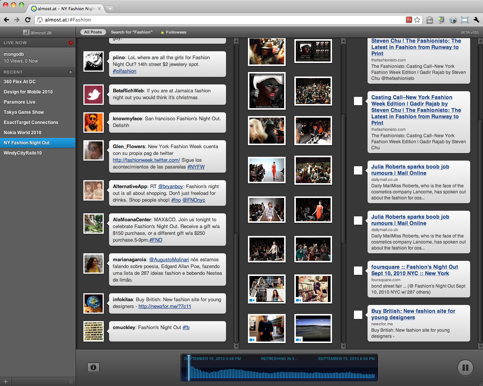
Task: Click cmuckley's avatar
Action: point(94,331)
